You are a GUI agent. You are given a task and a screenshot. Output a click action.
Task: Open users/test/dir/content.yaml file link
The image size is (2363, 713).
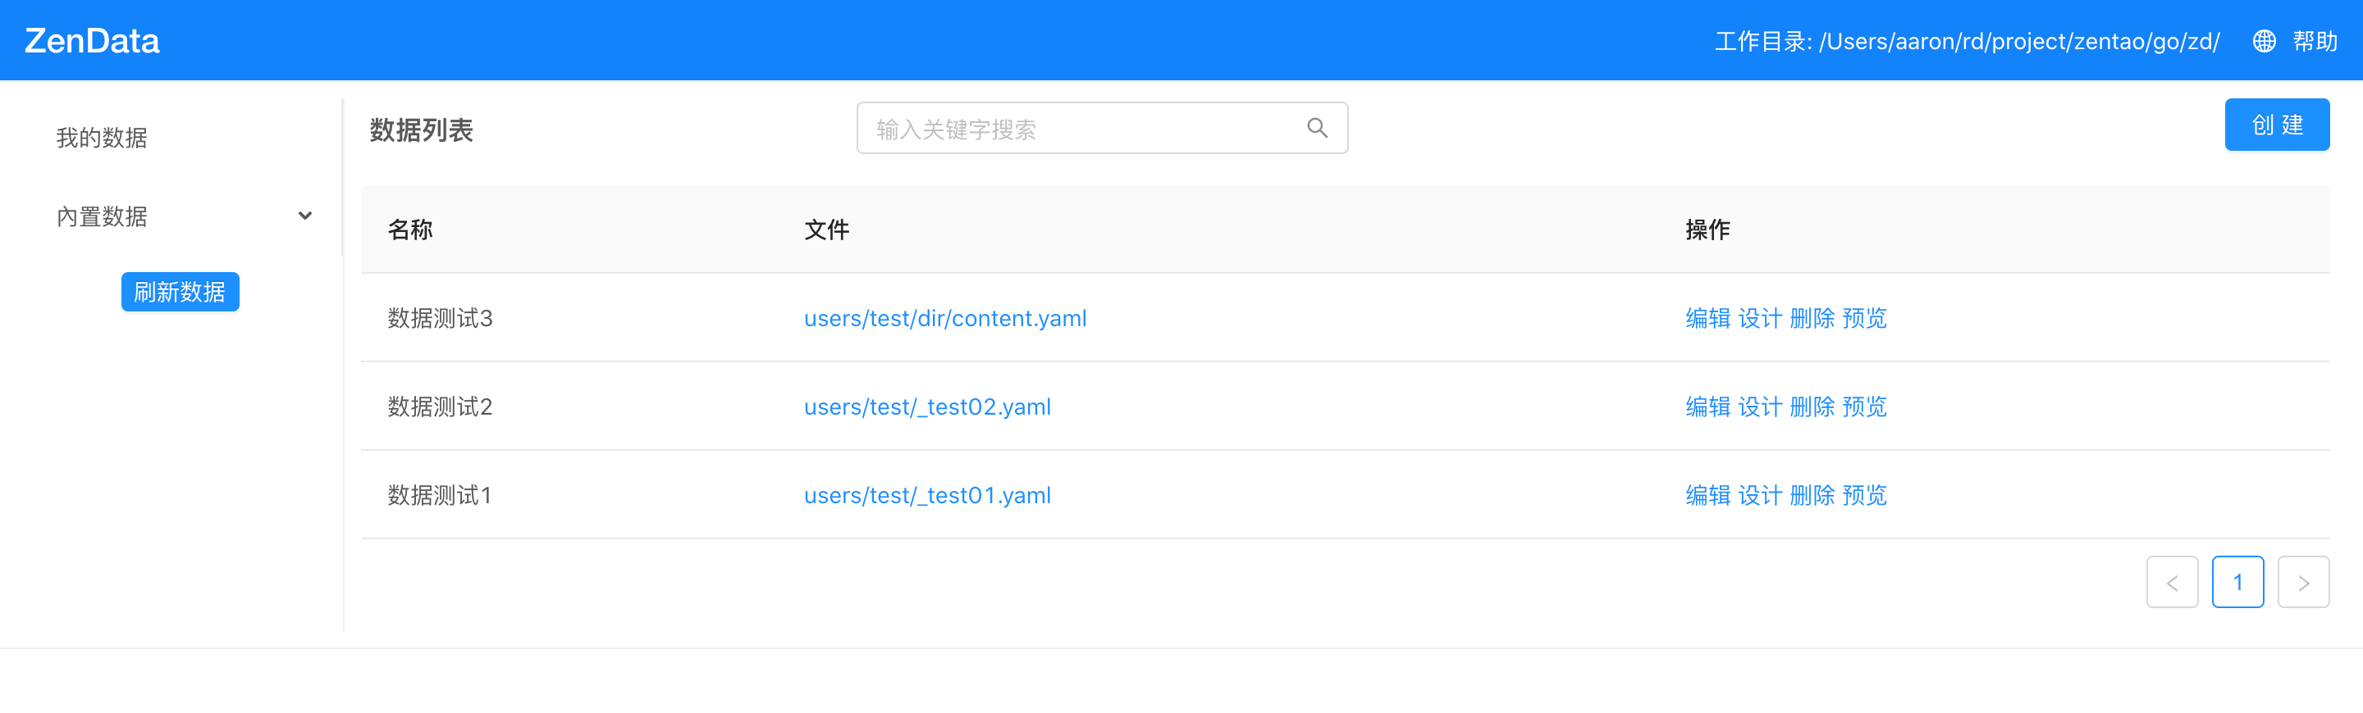point(945,318)
